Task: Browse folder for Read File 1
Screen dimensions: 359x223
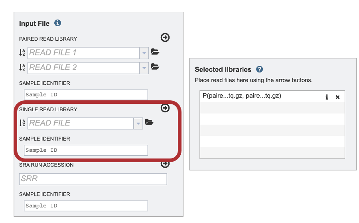Action: [155, 52]
